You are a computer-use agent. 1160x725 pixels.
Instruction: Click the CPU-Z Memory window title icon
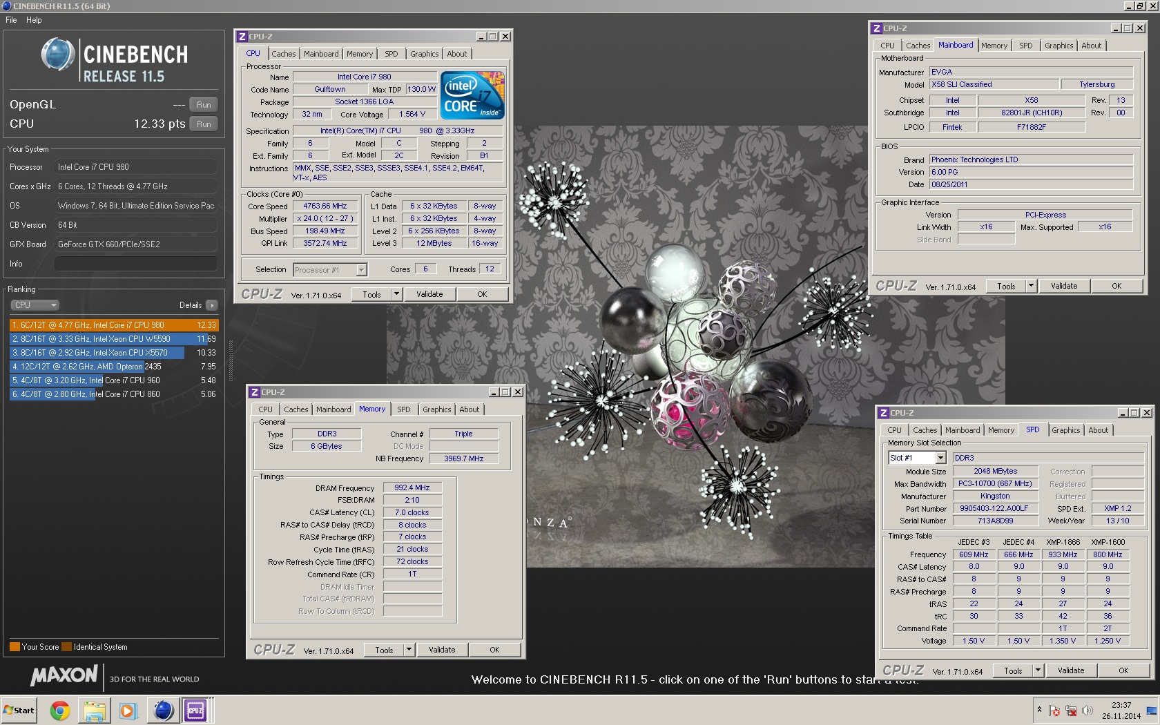[x=254, y=392]
